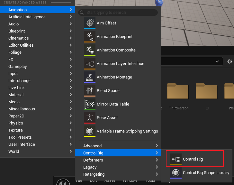Click the Aim Offset asset icon
This screenshot has width=234, height=185.
90,23
